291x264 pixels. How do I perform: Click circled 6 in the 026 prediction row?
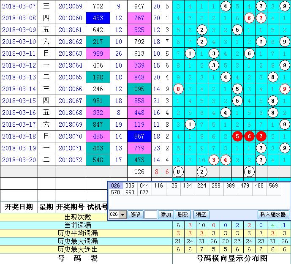[x=250, y=172]
